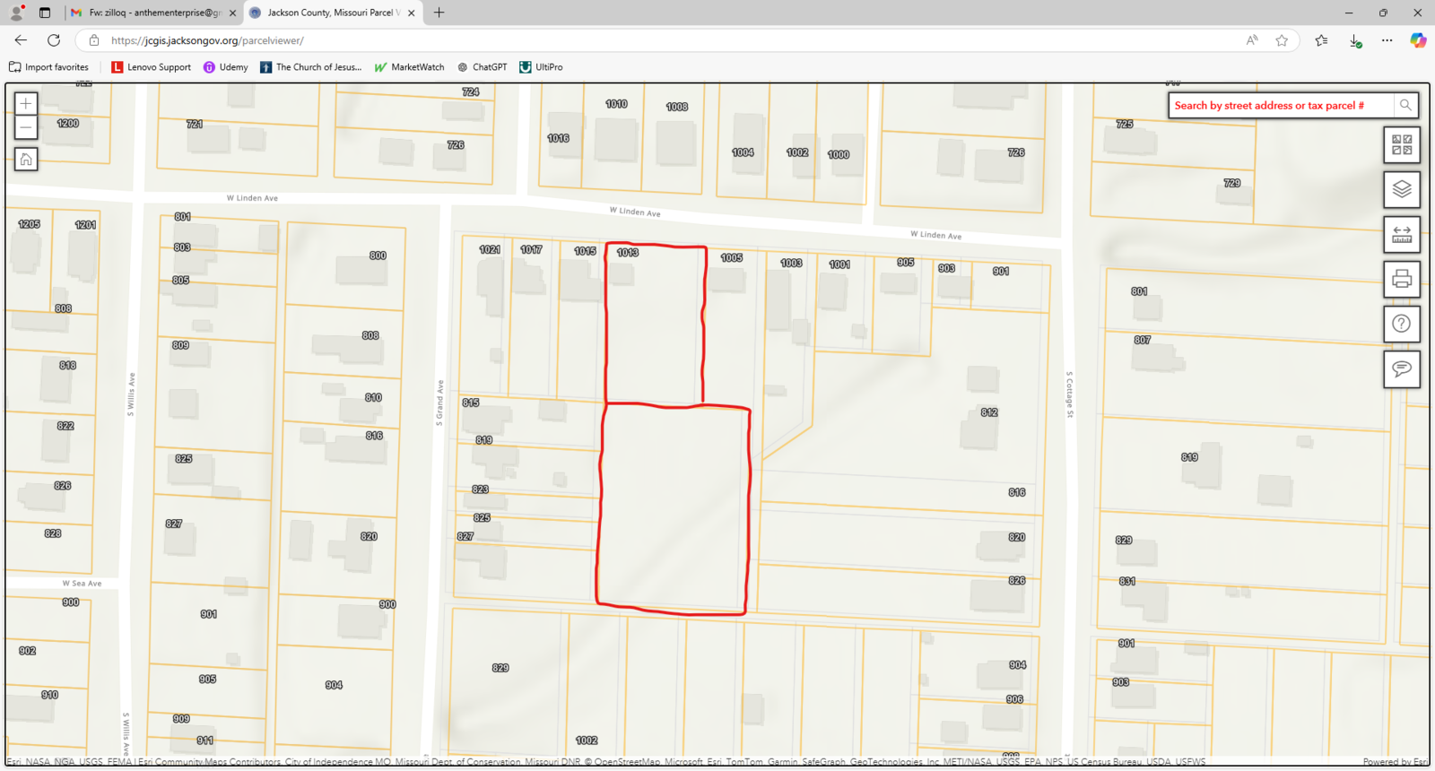Open the help question mark panel
The height and width of the screenshot is (771, 1435).
point(1401,325)
